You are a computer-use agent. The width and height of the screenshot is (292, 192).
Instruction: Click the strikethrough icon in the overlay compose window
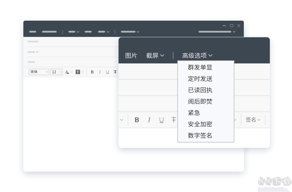coord(174,120)
